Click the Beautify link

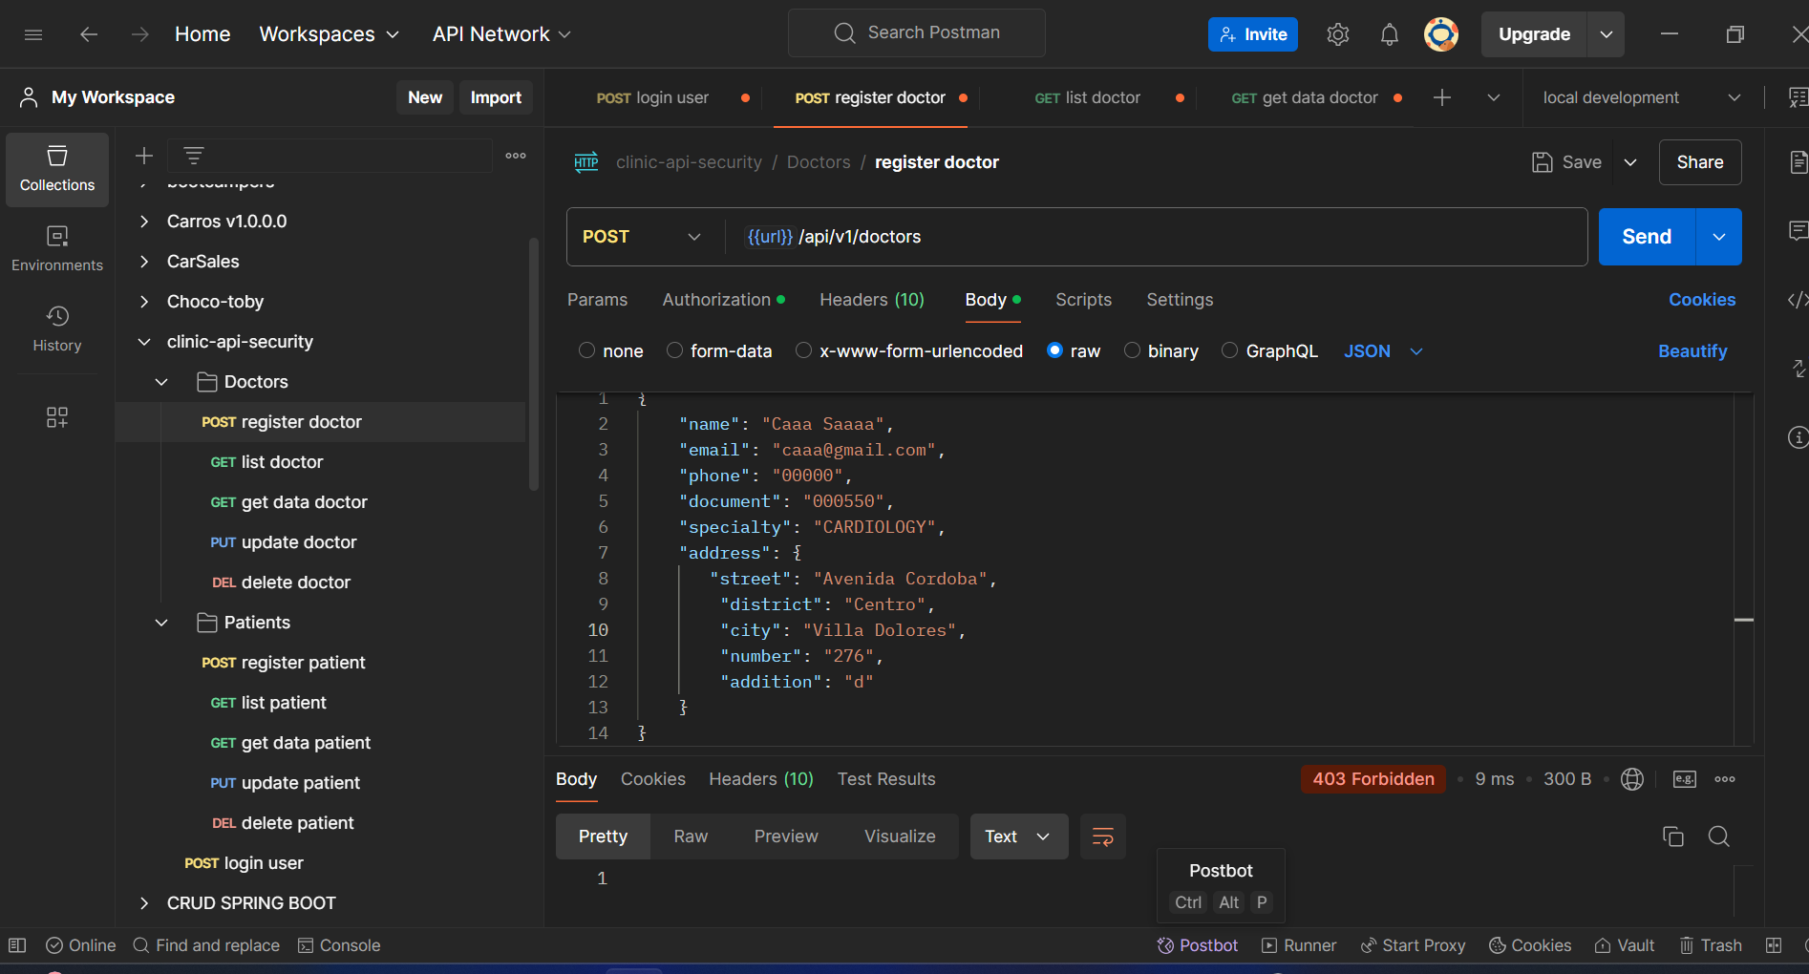coord(1692,351)
